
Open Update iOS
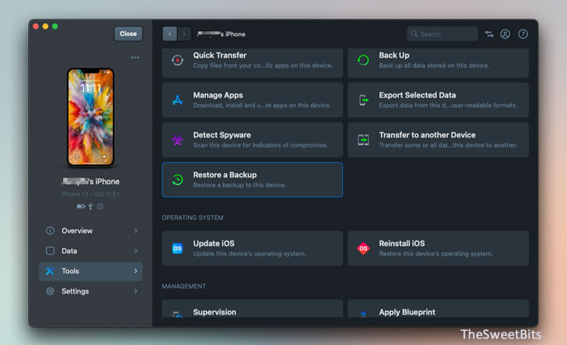point(252,248)
